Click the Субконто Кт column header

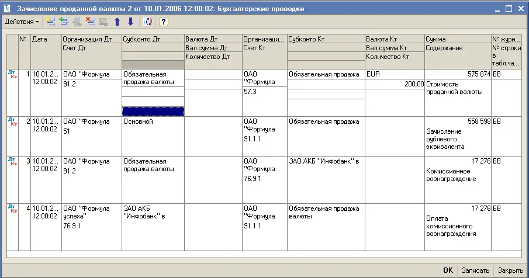coord(326,39)
